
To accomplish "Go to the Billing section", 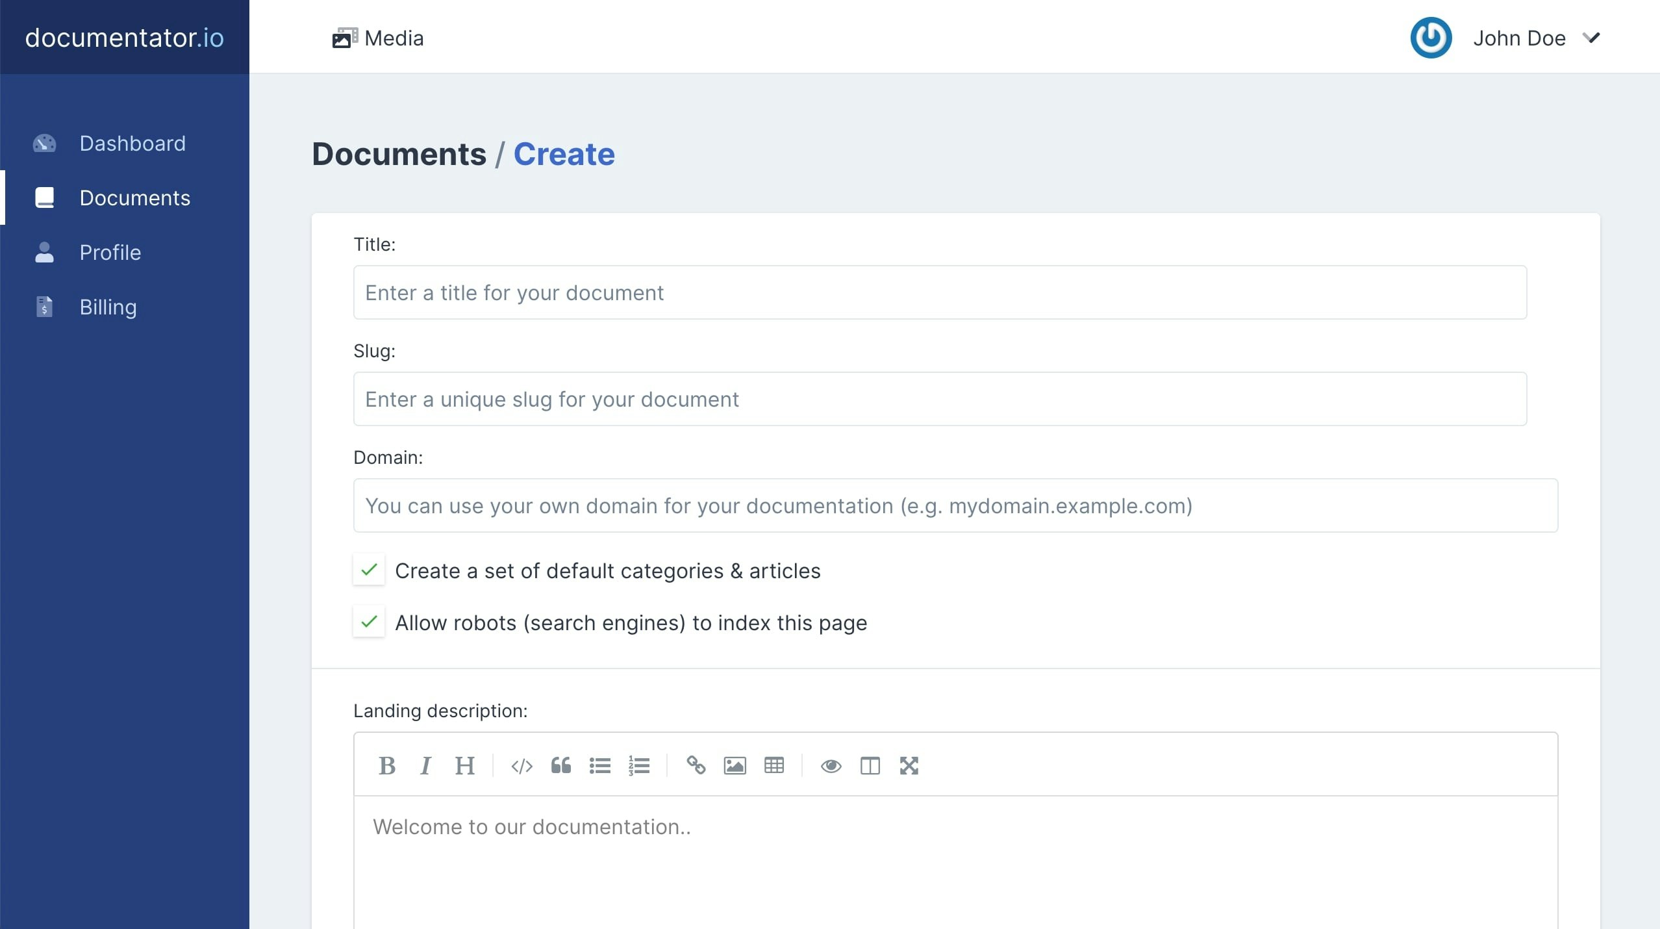I will pos(108,307).
